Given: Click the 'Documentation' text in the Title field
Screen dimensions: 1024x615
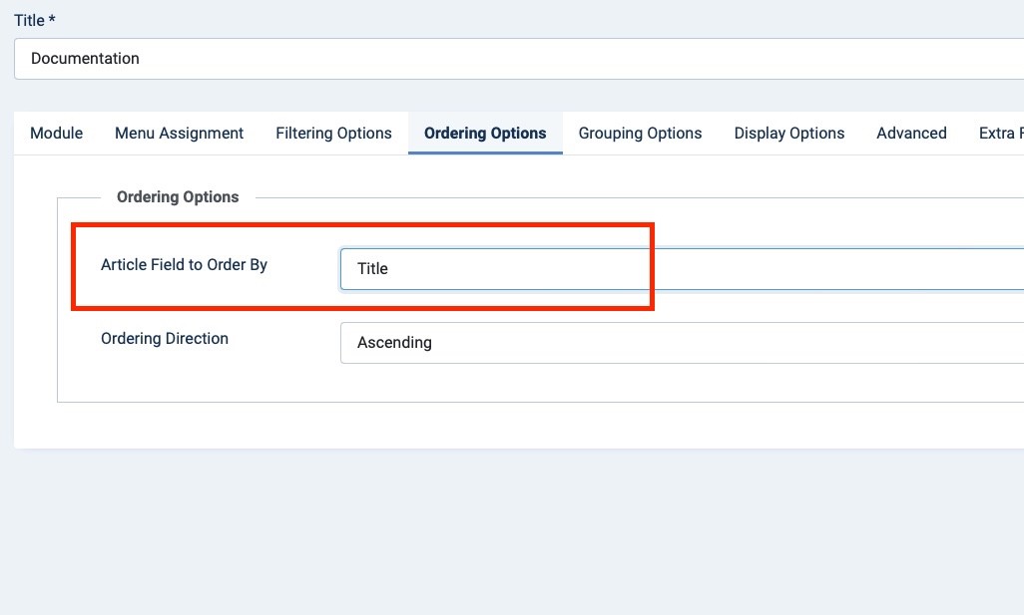Looking at the screenshot, I should click(x=85, y=59).
